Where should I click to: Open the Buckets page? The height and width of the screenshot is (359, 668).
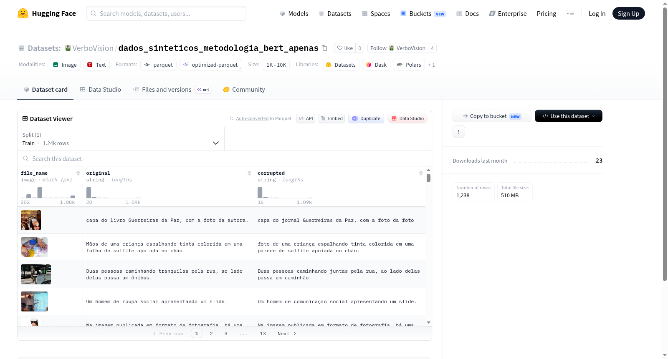pos(423,13)
